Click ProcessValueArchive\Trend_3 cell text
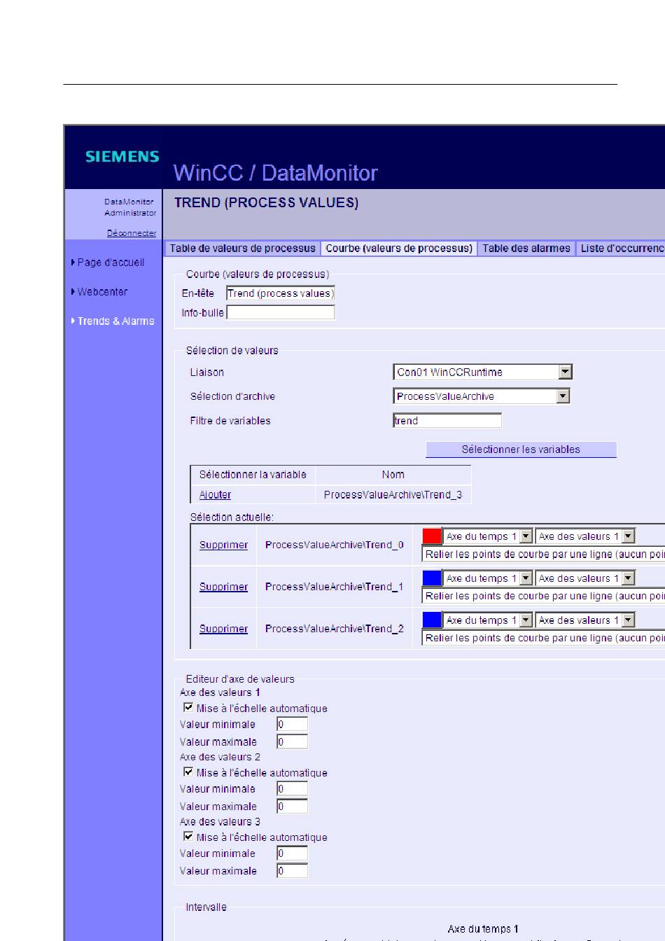 coord(393,495)
